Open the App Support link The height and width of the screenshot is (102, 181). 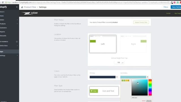tap(178, 13)
